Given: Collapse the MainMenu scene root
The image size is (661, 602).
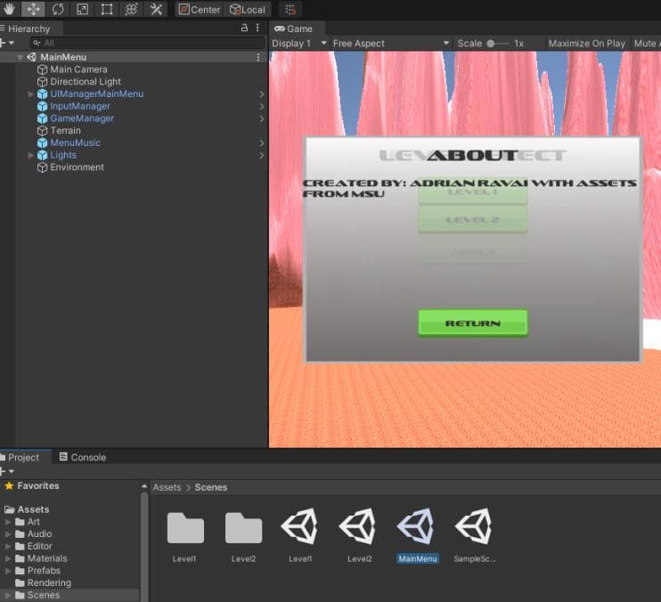Looking at the screenshot, I should [20, 57].
